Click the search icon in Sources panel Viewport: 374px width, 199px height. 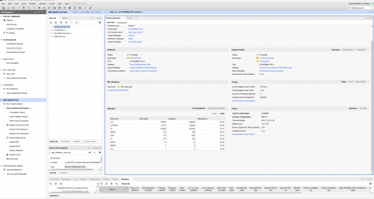[51, 22]
